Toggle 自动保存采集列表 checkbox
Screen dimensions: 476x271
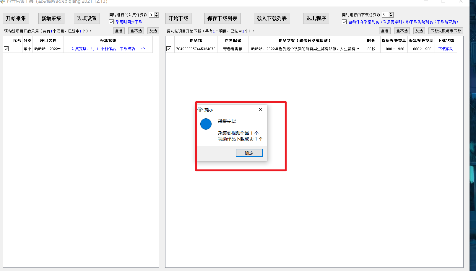point(344,22)
